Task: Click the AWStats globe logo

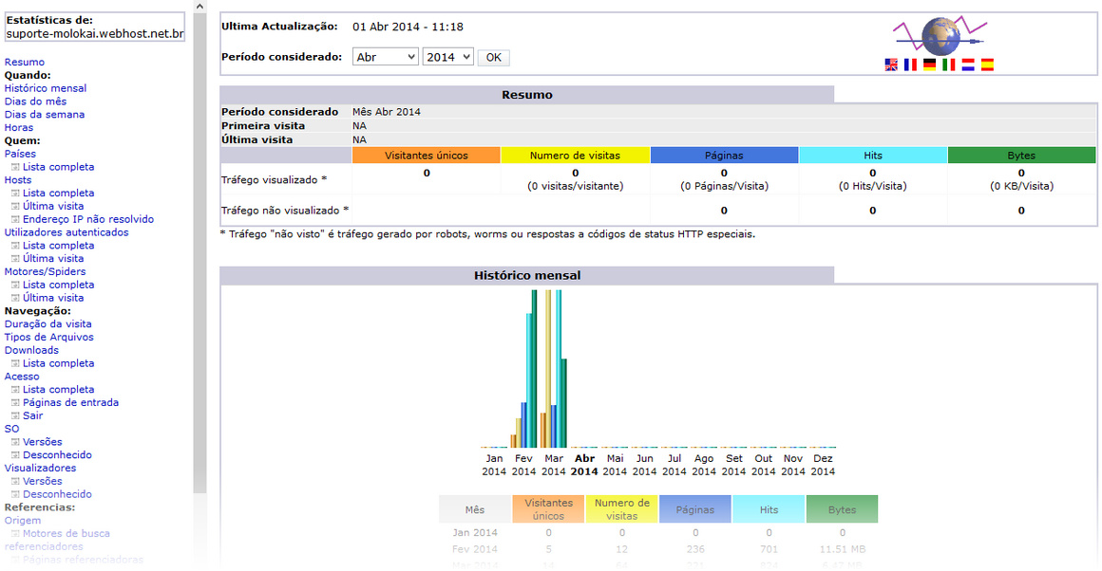Action: 940,35
